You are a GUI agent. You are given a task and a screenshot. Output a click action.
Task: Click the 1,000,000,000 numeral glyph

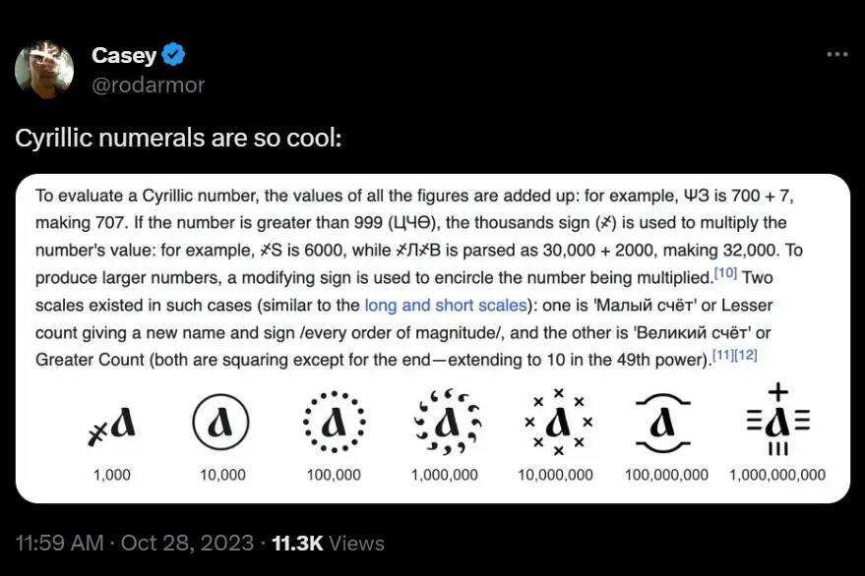777,423
